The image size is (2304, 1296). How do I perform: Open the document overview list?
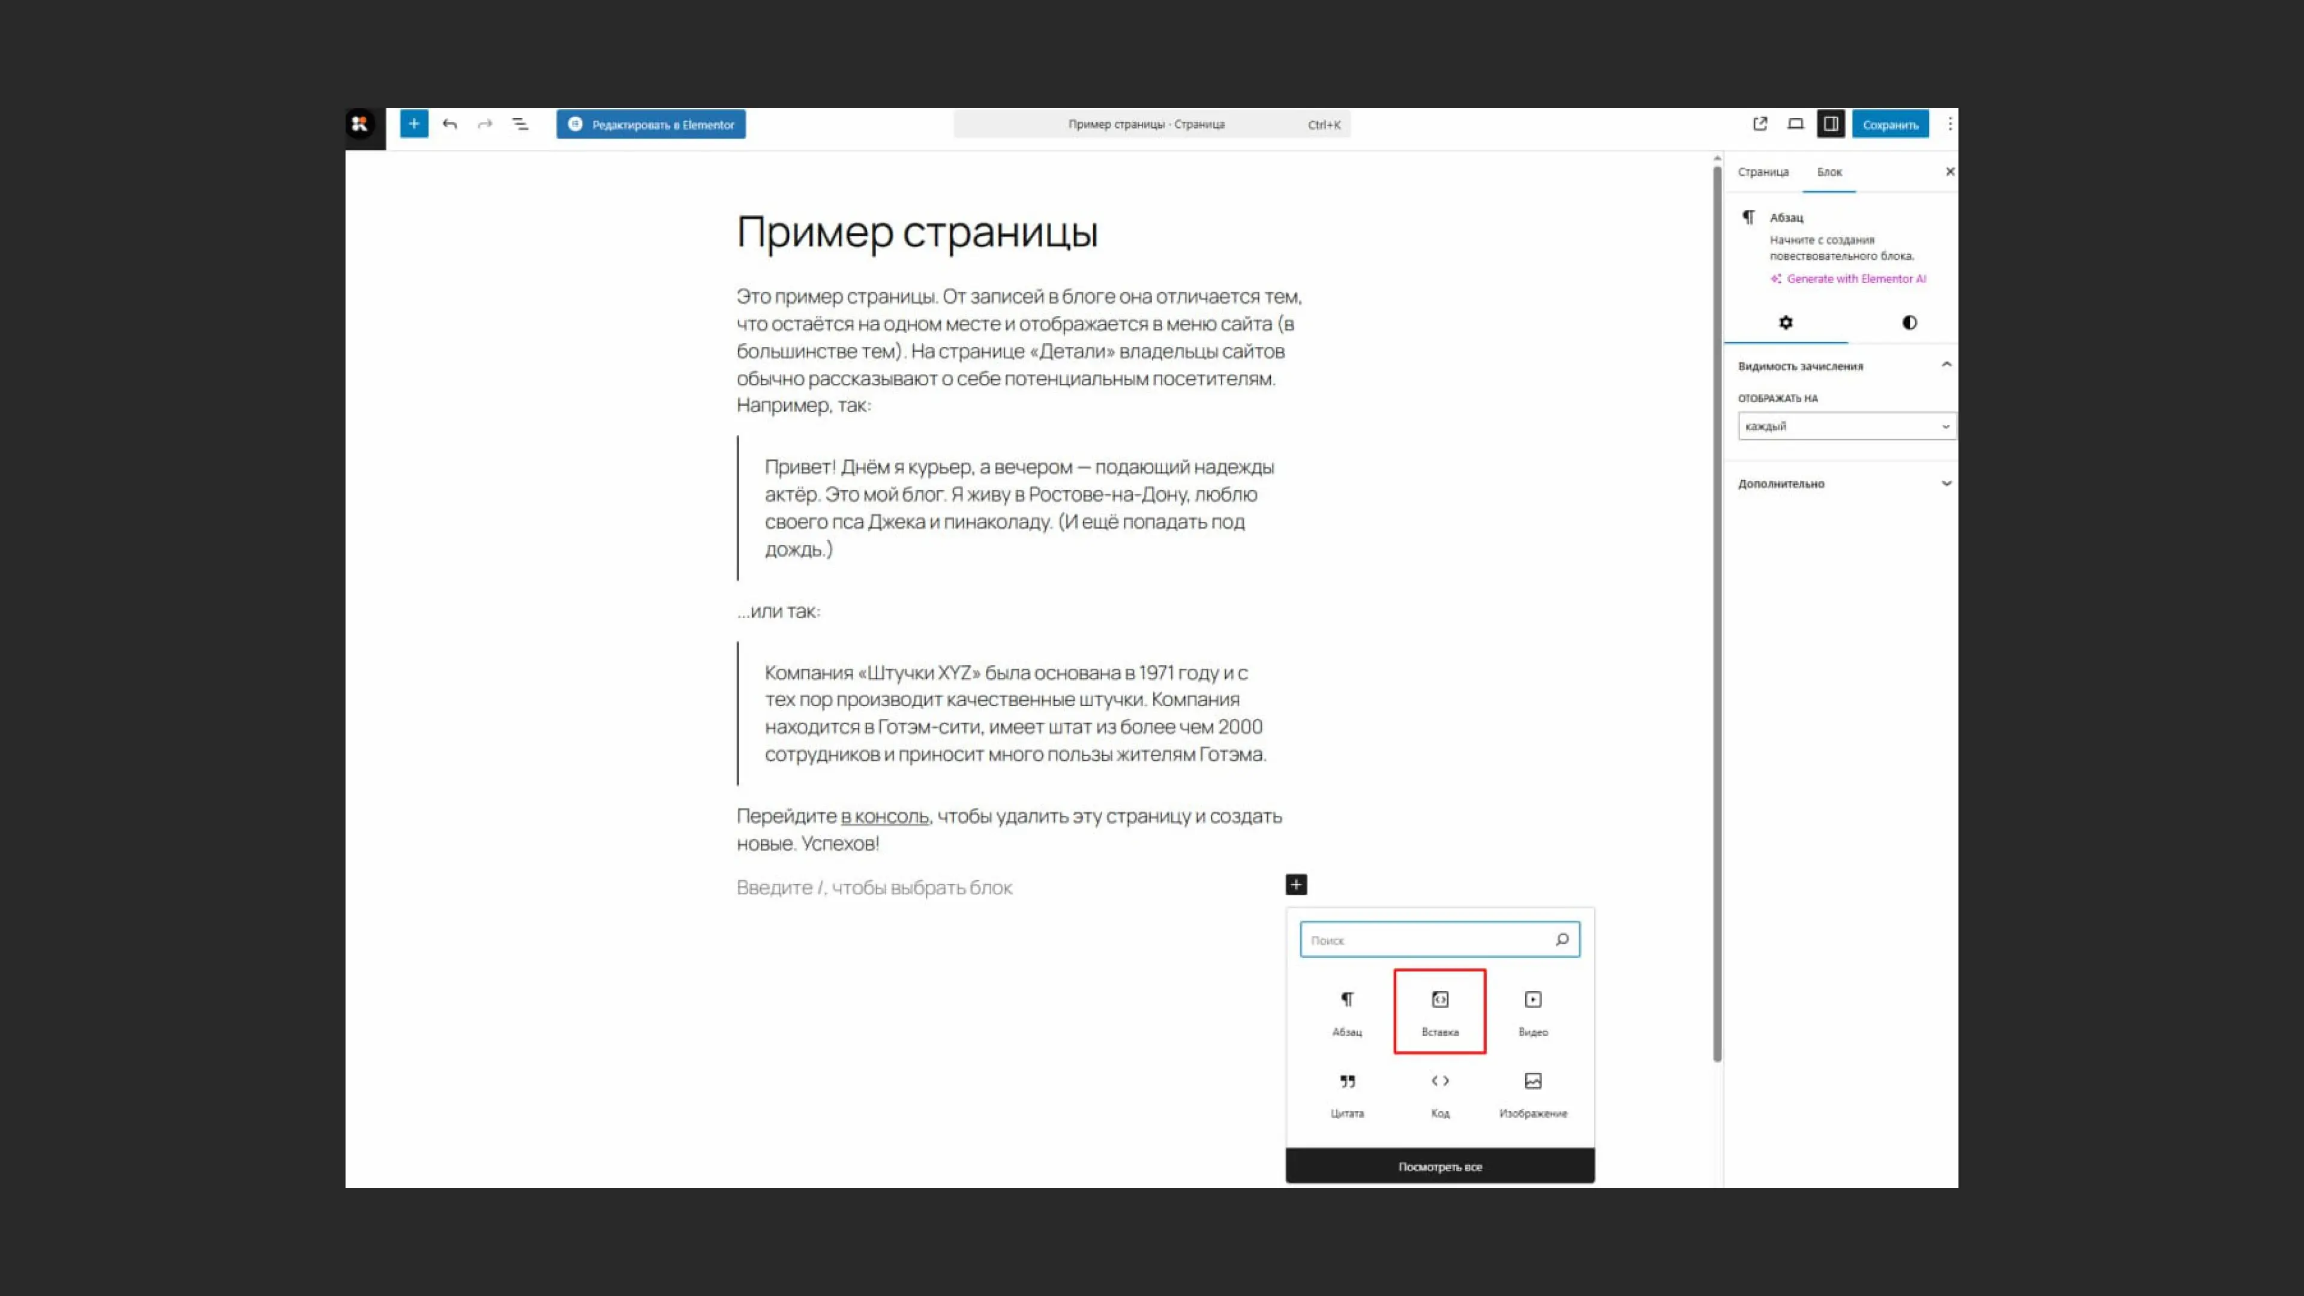(x=521, y=124)
